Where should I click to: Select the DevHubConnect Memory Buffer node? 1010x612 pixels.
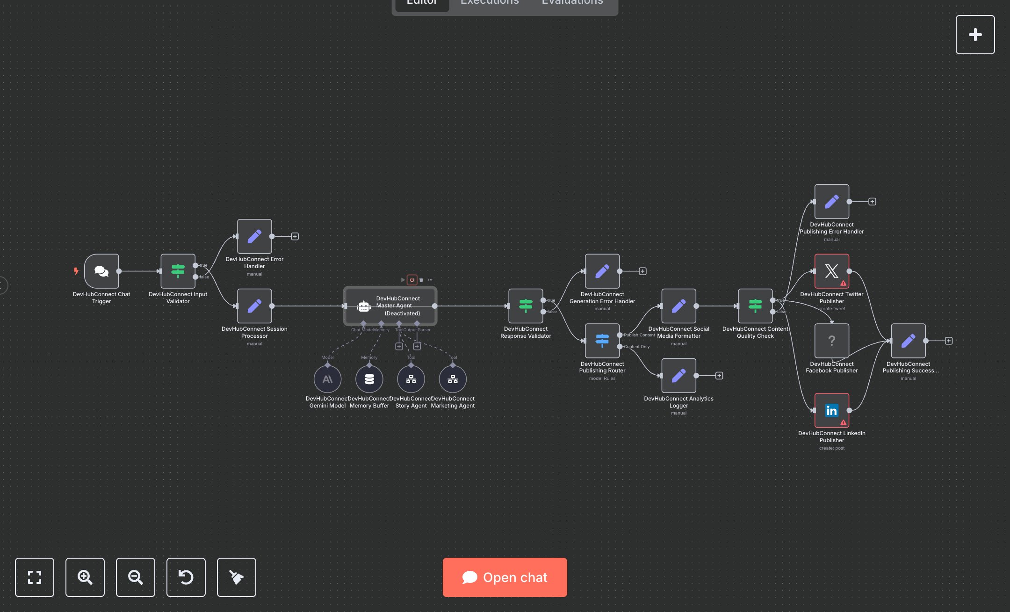coord(369,379)
